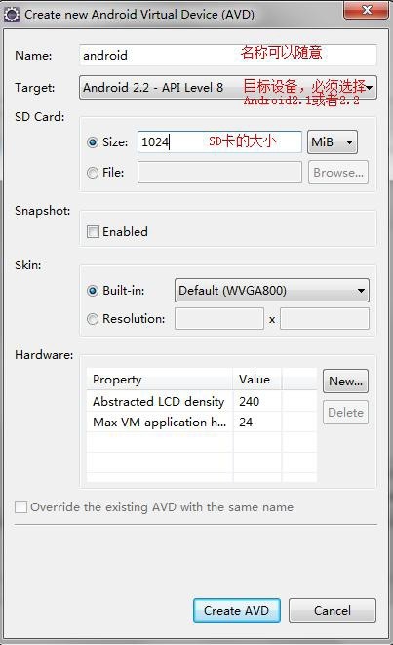Open the MiB unit dropdown
Image resolution: width=393 pixels, height=645 pixels.
click(333, 141)
